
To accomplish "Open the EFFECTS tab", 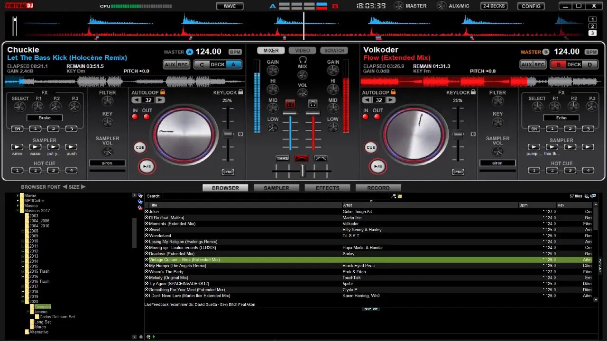I will click(x=328, y=188).
